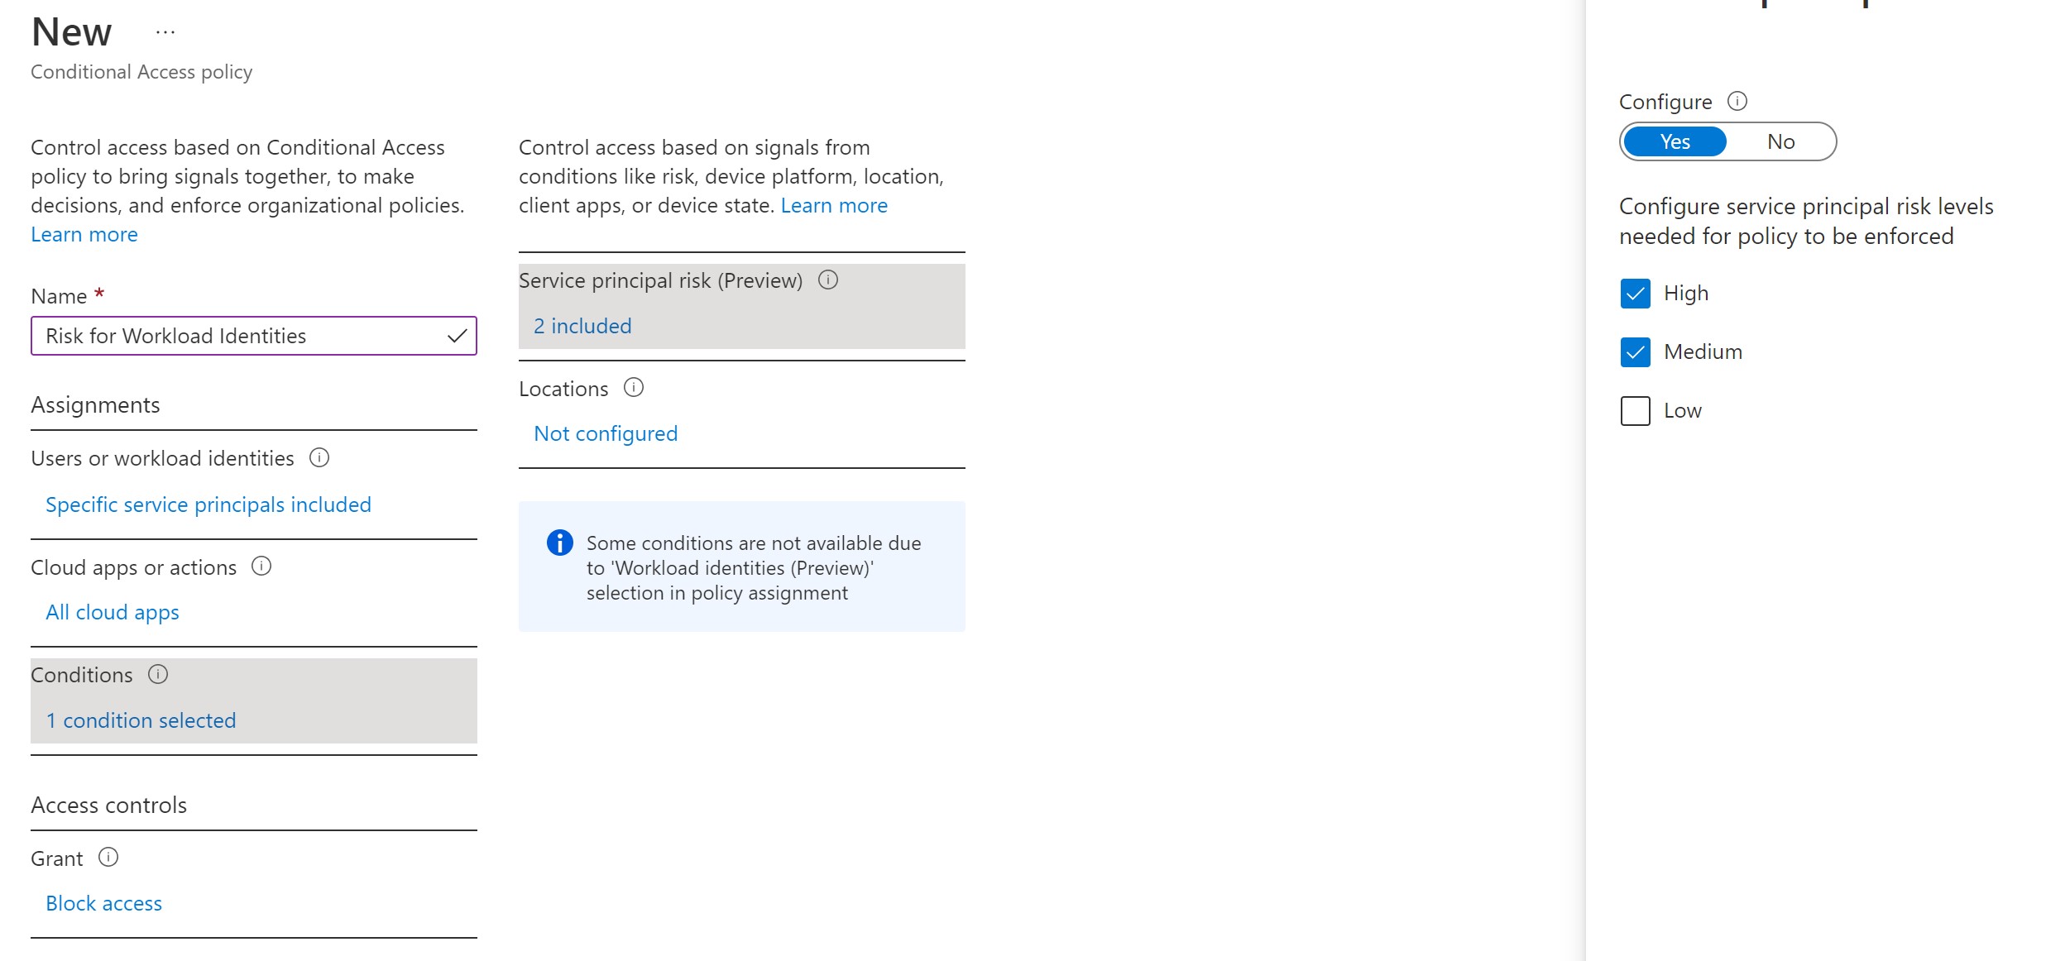Open the Access controls section
Screen dimensions: 2070x961
108,802
